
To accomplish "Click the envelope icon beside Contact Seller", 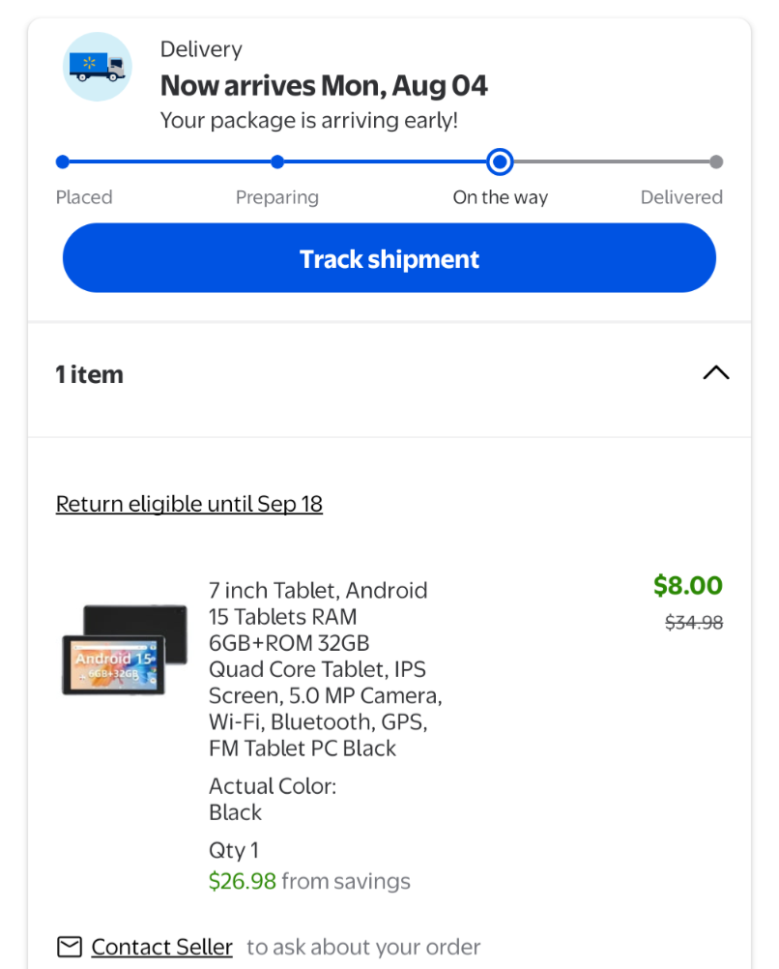I will [70, 947].
